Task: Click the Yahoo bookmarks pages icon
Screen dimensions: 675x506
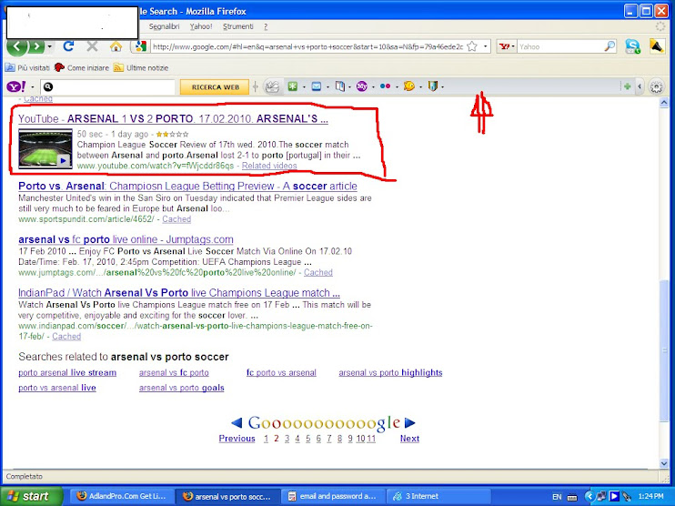Action: pyautogui.click(x=340, y=86)
